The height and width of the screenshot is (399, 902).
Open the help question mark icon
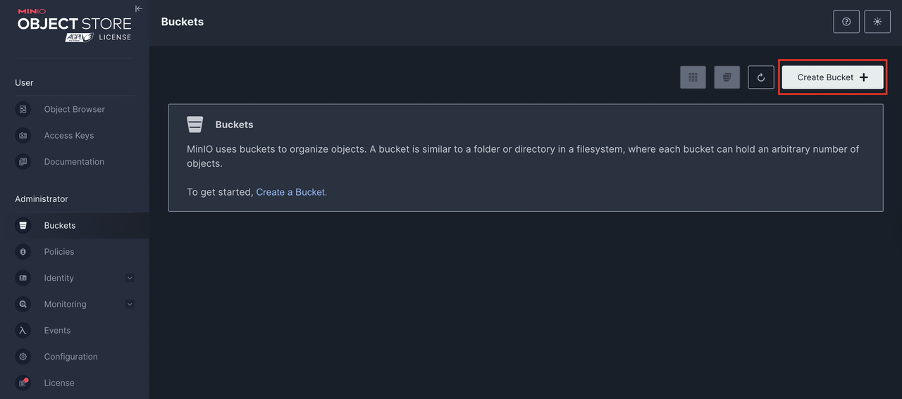pos(846,22)
